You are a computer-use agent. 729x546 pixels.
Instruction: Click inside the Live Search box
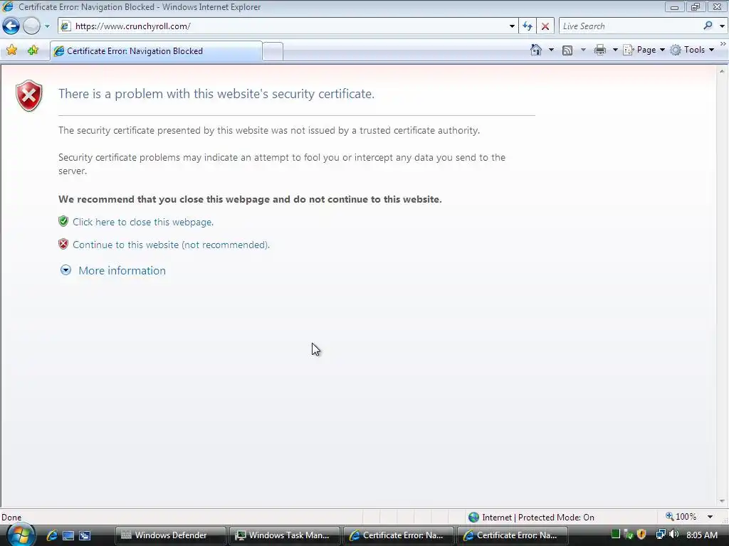(x=630, y=26)
